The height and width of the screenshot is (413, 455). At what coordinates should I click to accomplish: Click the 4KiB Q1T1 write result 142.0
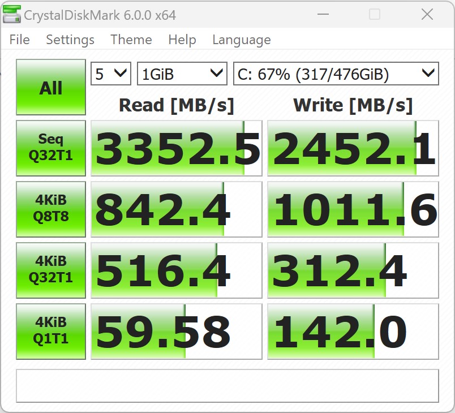pos(353,332)
